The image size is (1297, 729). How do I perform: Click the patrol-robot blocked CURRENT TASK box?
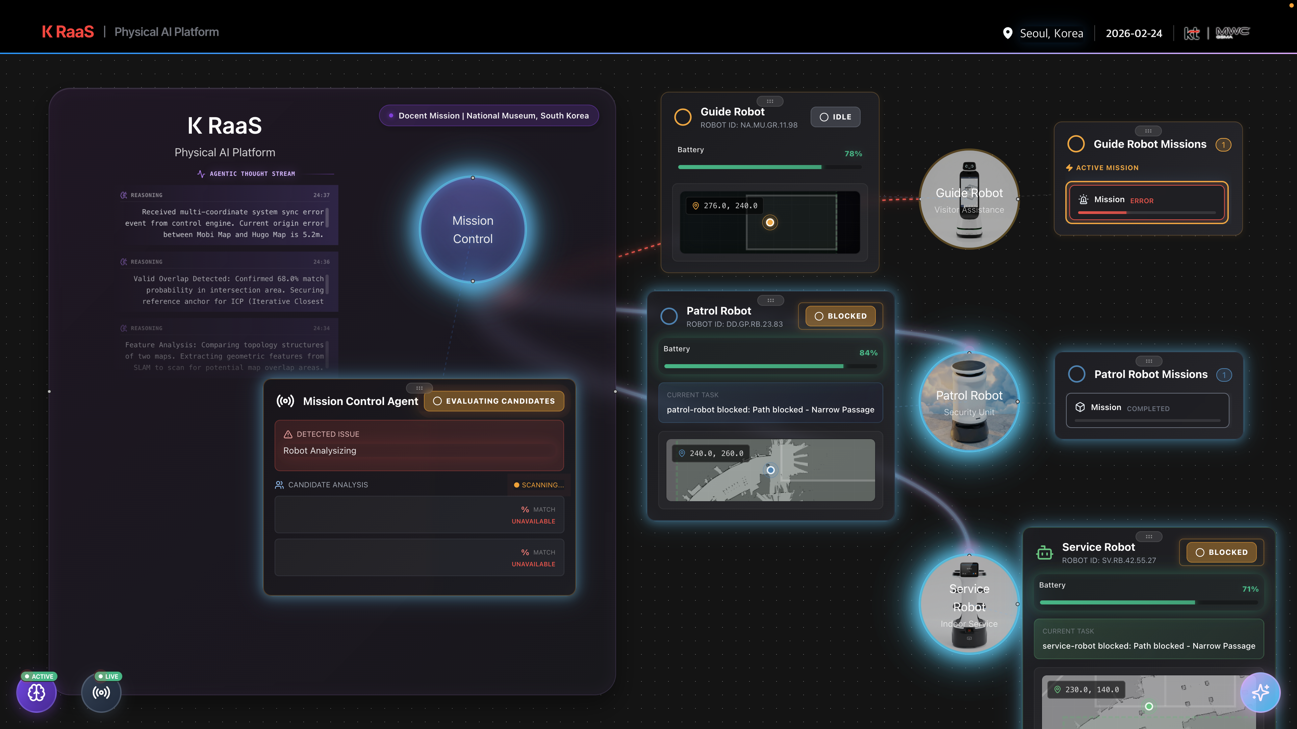pyautogui.click(x=770, y=403)
